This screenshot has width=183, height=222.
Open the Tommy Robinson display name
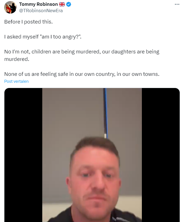tap(38, 4)
